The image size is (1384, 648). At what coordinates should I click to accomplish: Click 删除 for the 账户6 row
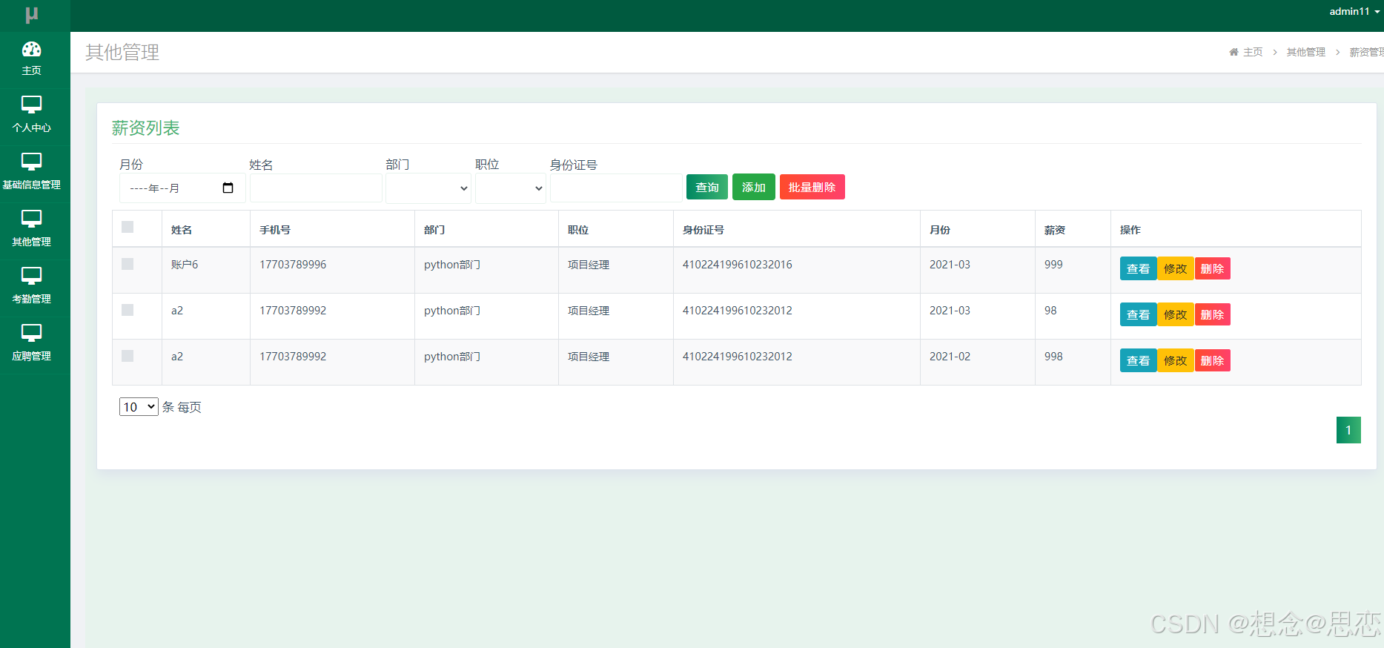click(1212, 268)
